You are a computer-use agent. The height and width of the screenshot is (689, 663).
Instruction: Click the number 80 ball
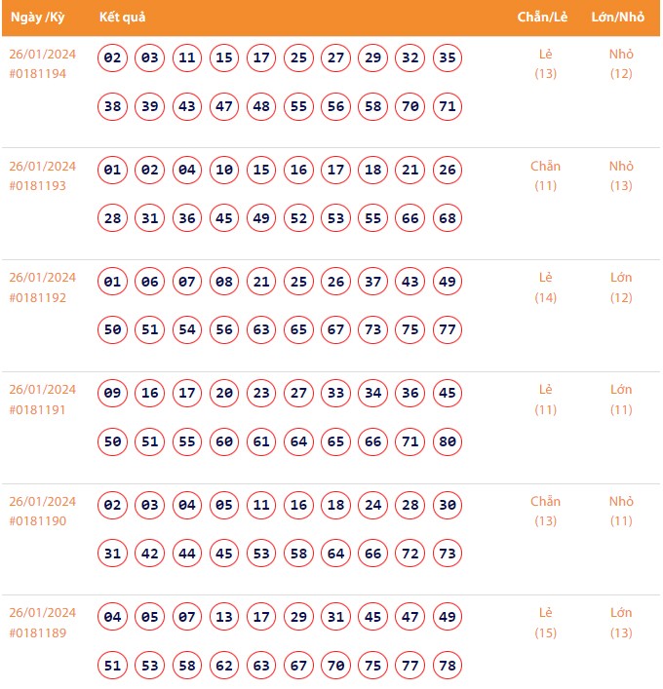point(448,442)
